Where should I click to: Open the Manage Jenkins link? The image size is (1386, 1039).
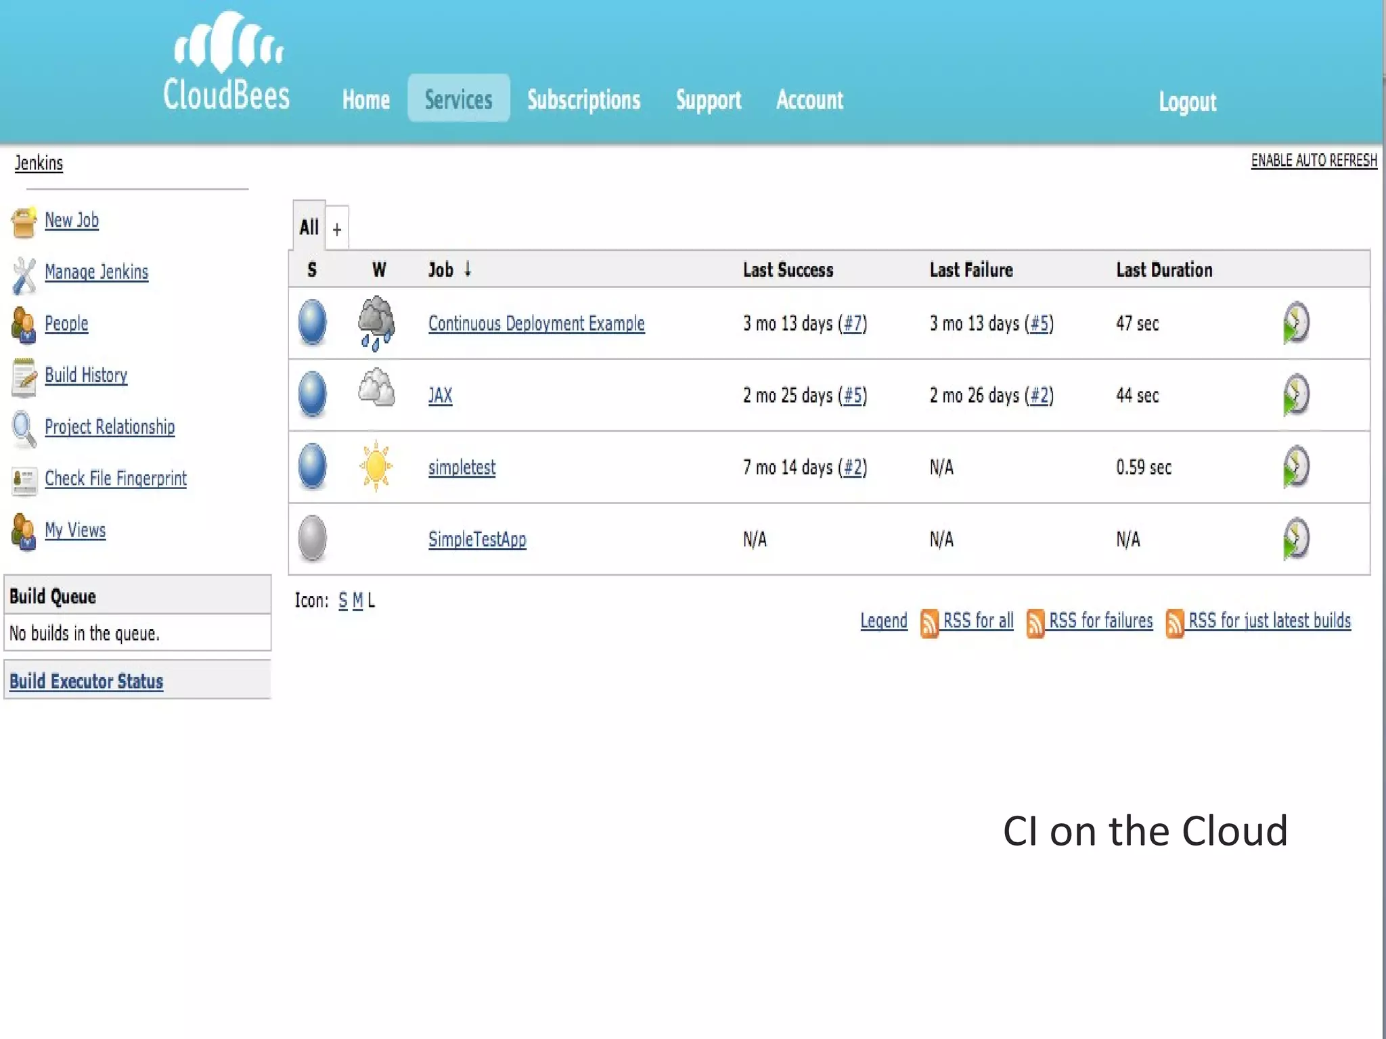click(96, 272)
